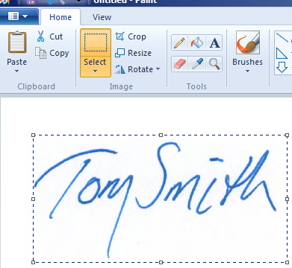292x268 pixels.
Task: Expand the Paste dropdown arrow
Action: click(x=16, y=71)
